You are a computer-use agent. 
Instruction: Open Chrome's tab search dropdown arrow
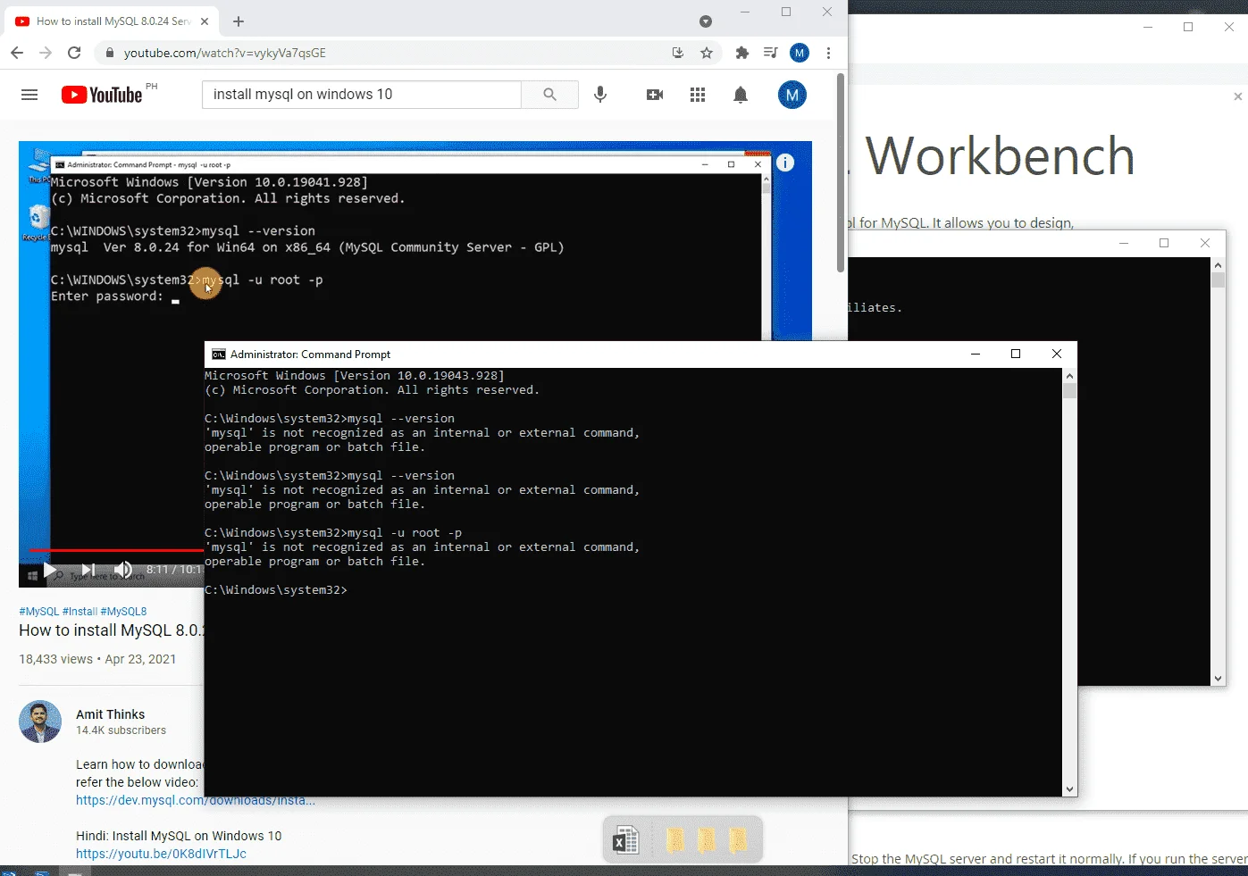coord(706,21)
